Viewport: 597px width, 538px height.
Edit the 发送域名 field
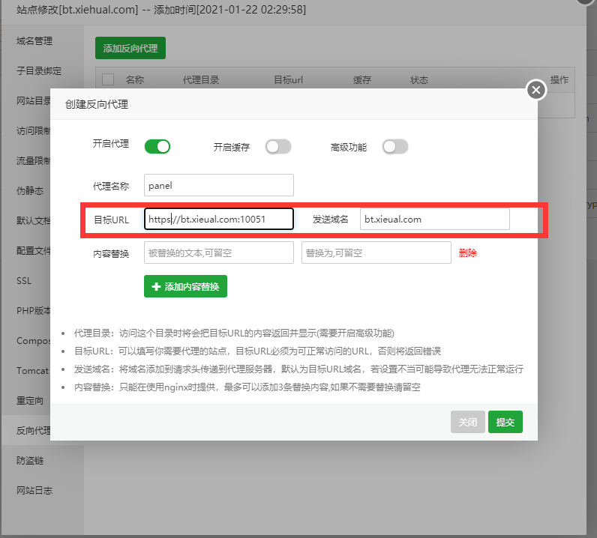click(435, 219)
